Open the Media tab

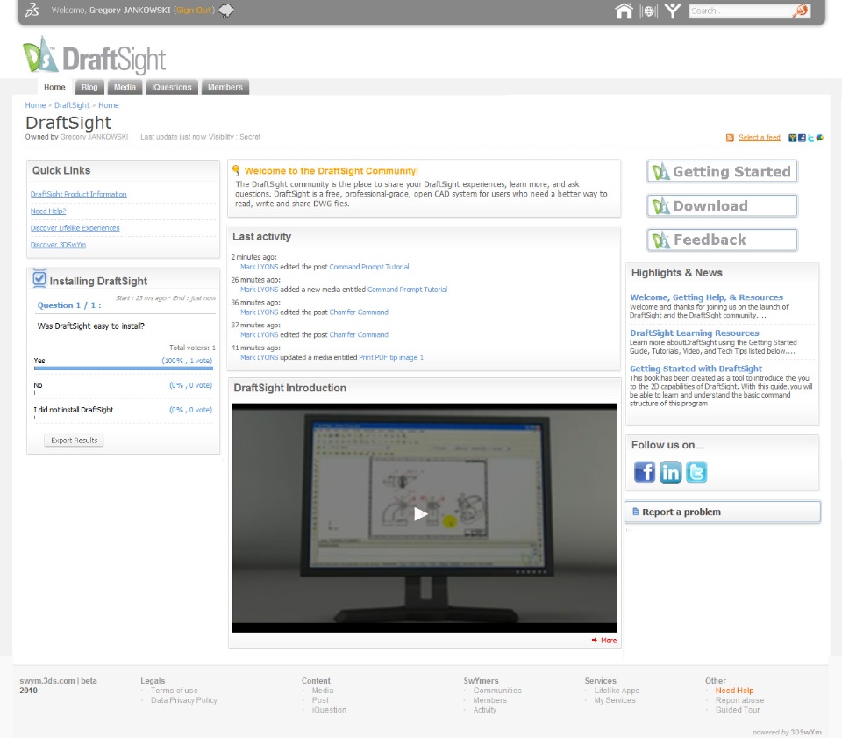[125, 87]
